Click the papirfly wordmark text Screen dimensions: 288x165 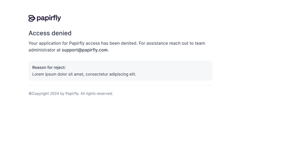(x=49, y=18)
